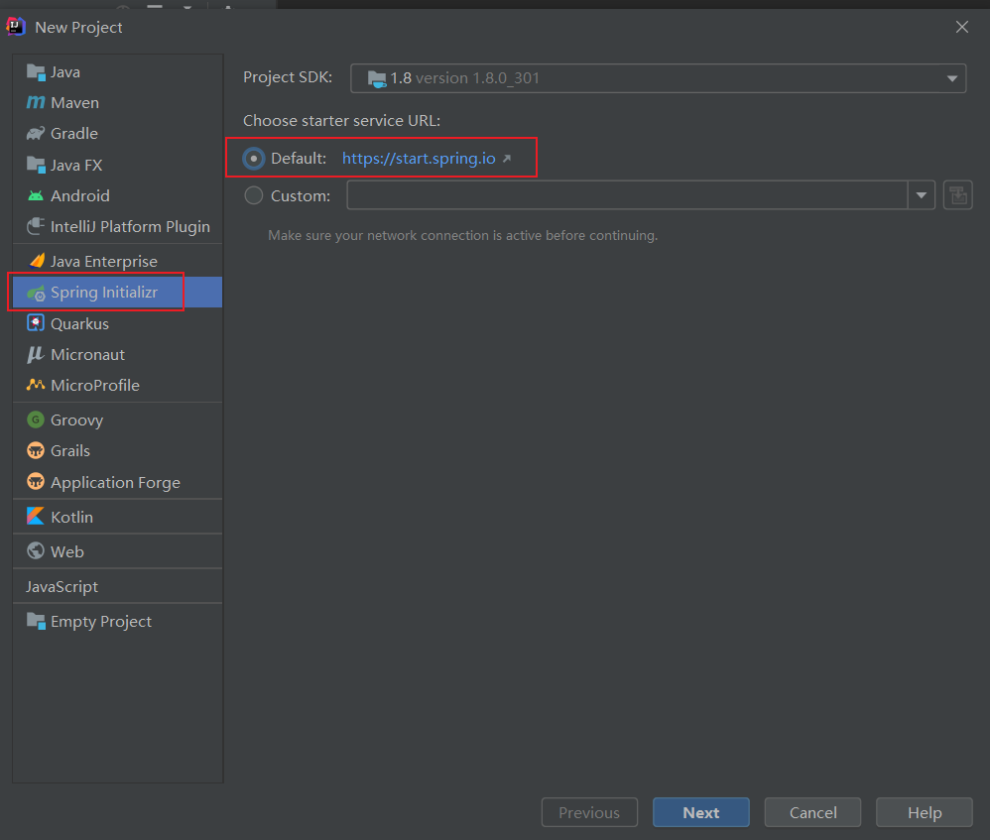
Task: Click the 'Micronaut' label
Action: (87, 355)
